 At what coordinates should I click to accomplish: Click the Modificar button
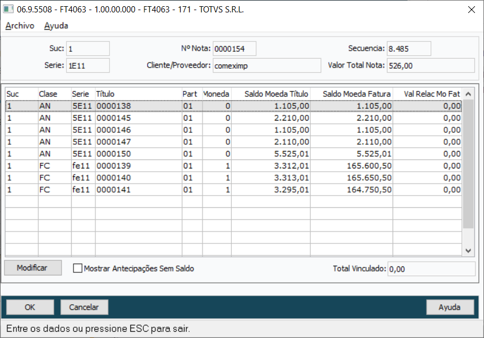pos(33,268)
